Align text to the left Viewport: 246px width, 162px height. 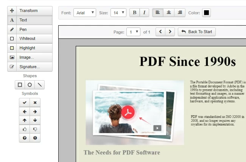click(158, 13)
